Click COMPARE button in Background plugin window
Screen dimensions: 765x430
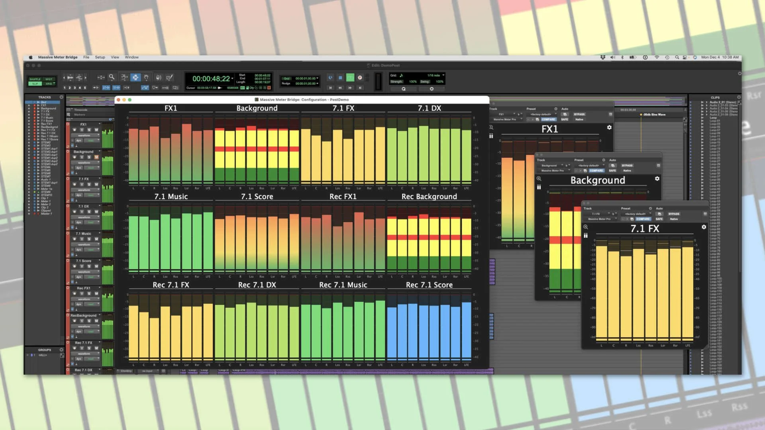(x=596, y=170)
